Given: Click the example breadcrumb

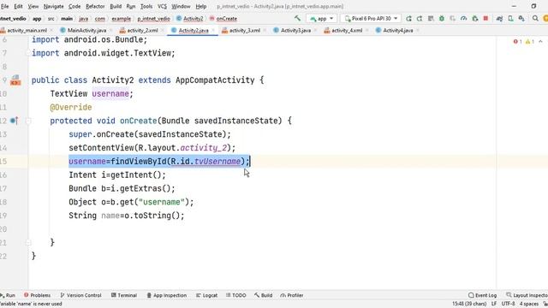Looking at the screenshot, I should (x=122, y=19).
